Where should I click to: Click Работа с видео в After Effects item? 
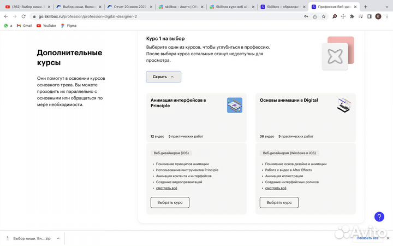tap(289, 170)
